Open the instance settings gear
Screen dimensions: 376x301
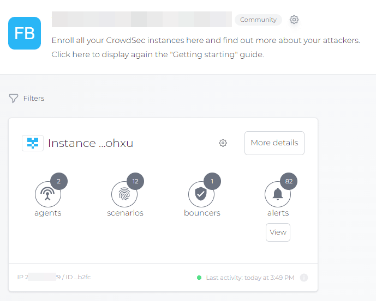point(223,143)
